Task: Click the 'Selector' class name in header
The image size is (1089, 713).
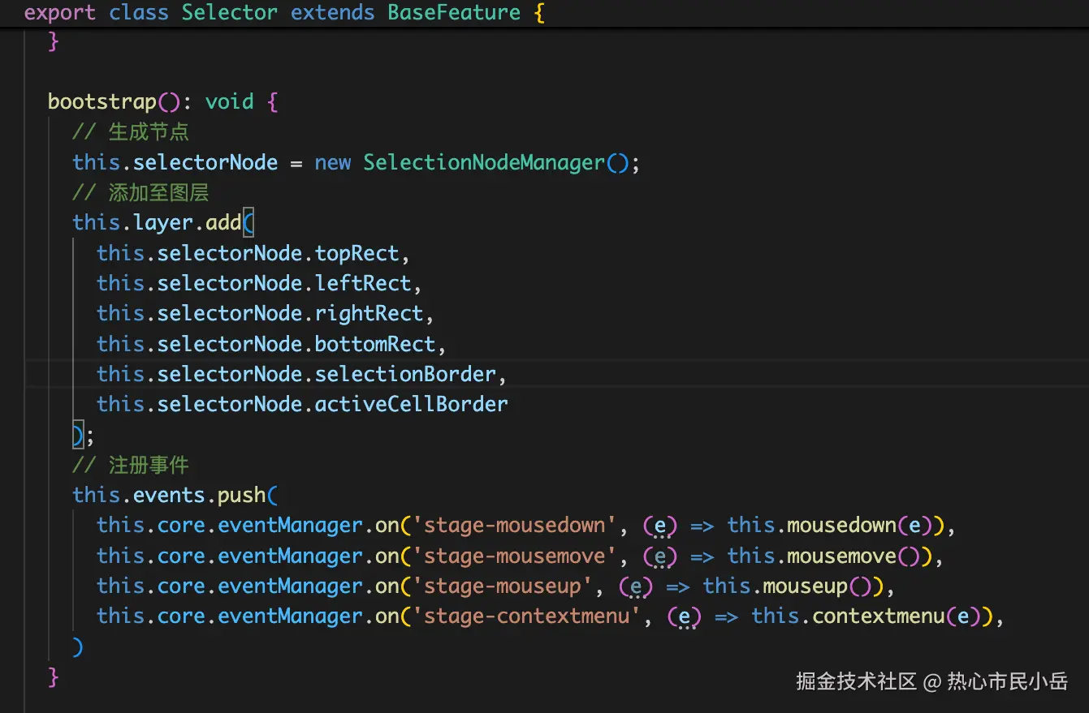Action: (229, 13)
